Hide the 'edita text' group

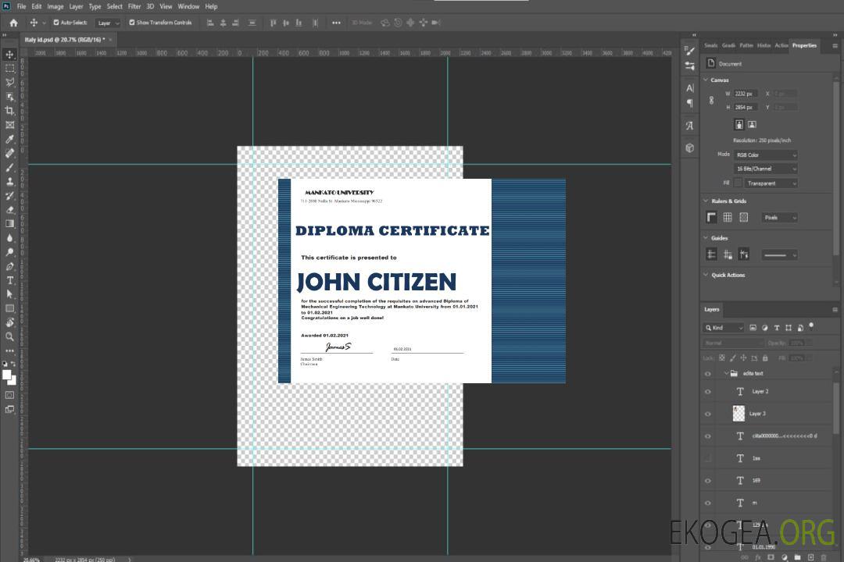coord(708,374)
